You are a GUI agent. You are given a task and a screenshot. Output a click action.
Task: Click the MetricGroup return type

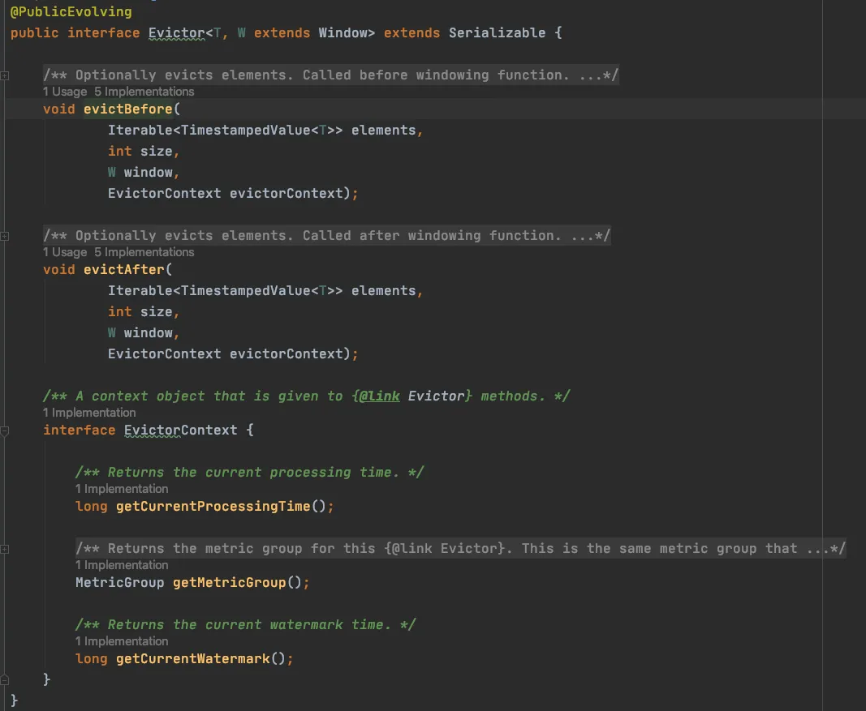[x=119, y=583]
